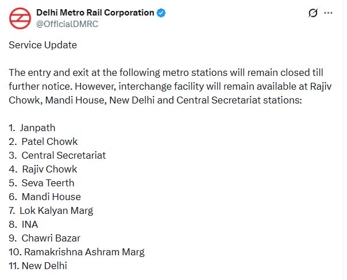The image size is (347, 280).
Task: Select list item 4 Rajiv Chowk
Action: (43, 169)
